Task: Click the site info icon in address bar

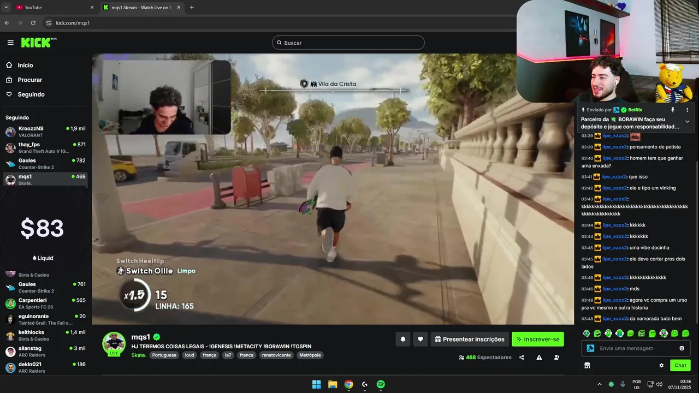Action: (x=49, y=23)
